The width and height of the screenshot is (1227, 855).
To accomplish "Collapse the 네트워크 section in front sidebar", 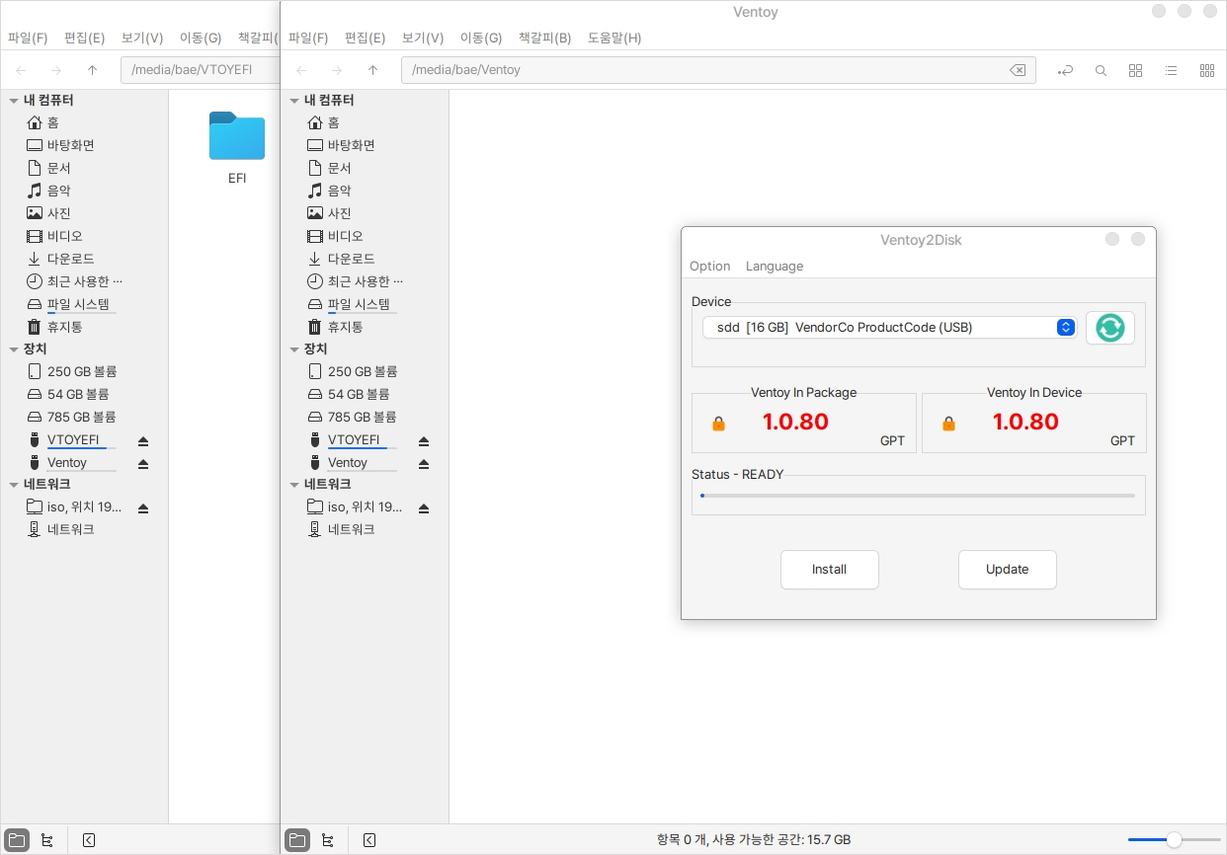I will [294, 485].
